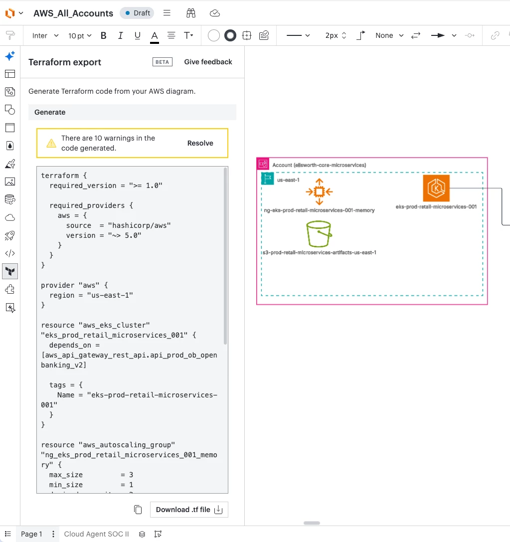Click inside the generated Terraform code box
The image size is (510, 542).
click(x=132, y=330)
